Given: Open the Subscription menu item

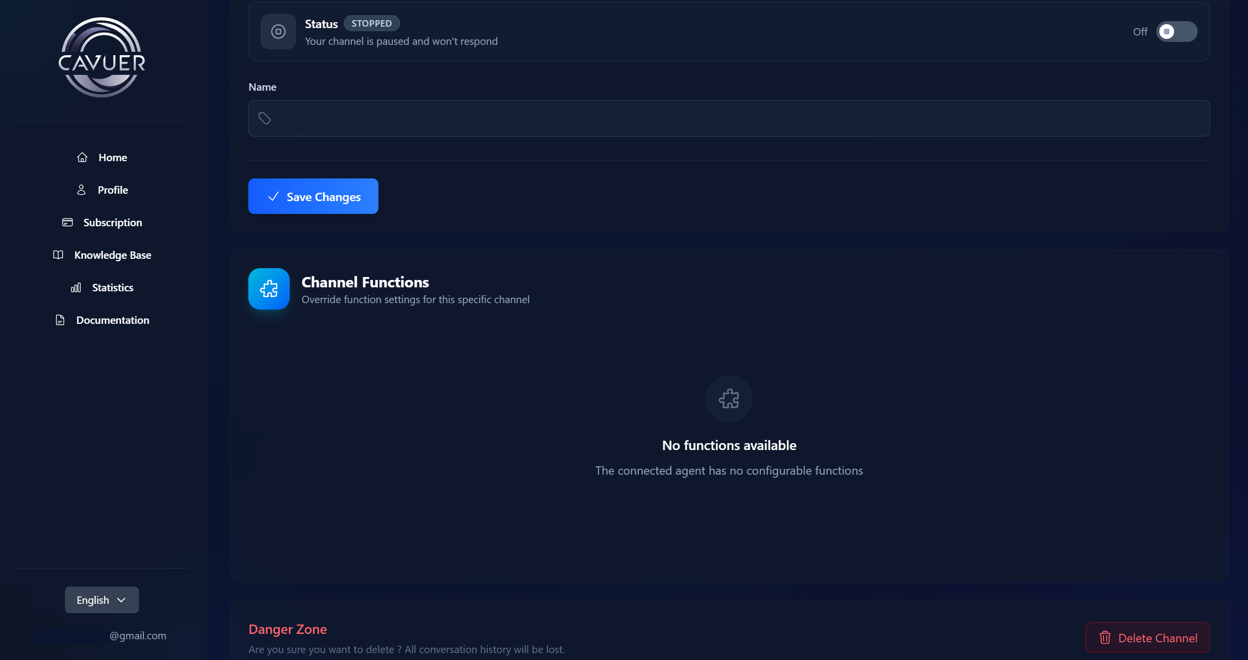Looking at the screenshot, I should [x=112, y=222].
